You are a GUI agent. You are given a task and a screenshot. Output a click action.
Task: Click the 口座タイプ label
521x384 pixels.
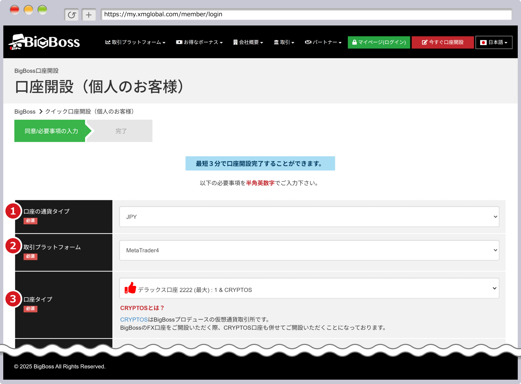click(x=38, y=299)
